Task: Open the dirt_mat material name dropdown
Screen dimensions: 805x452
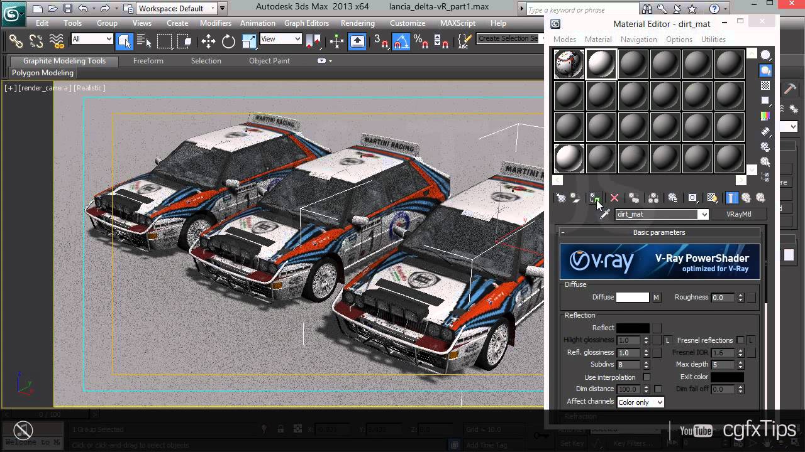Action: point(704,214)
